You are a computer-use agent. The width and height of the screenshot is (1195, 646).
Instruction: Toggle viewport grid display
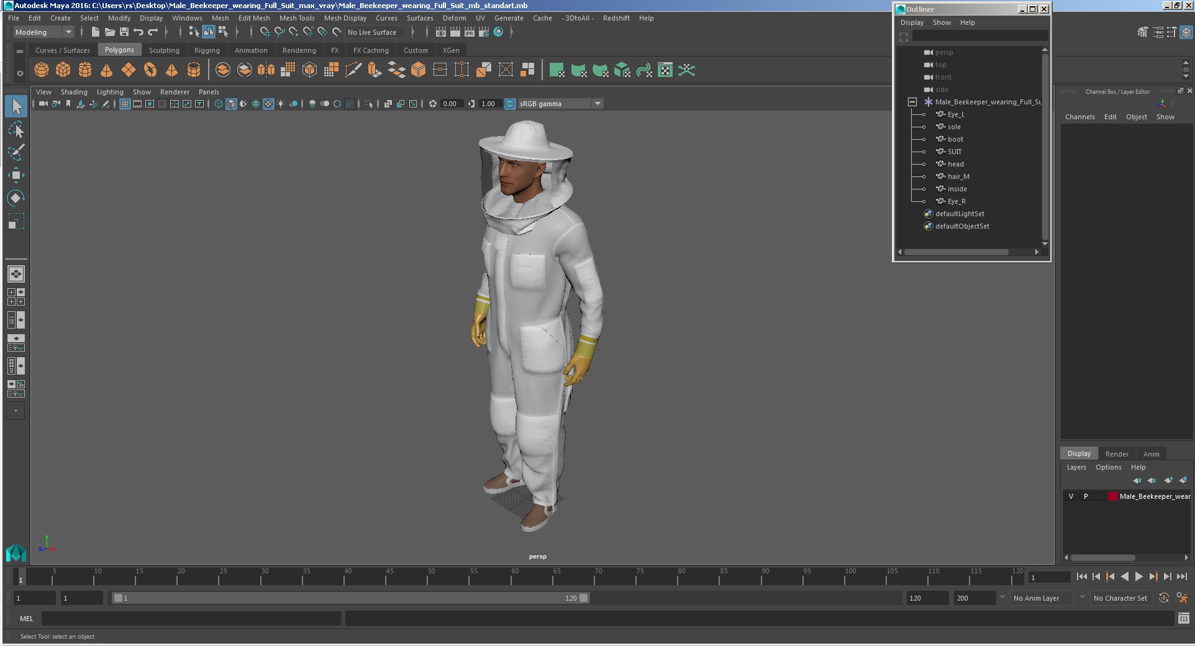[x=125, y=104]
